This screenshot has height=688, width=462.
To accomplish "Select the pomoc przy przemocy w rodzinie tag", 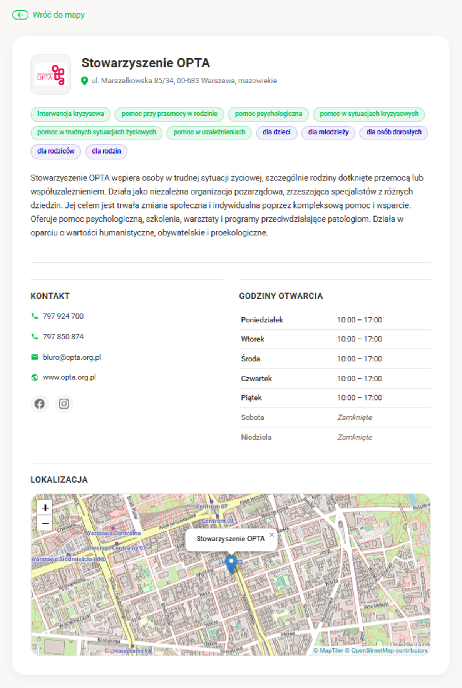I will pos(169,114).
